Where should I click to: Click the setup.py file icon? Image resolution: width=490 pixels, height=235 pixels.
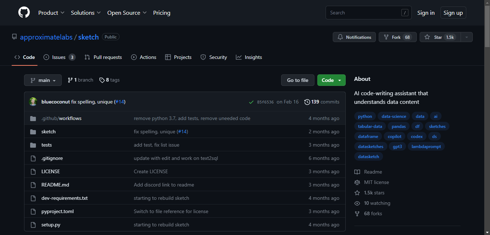pos(33,225)
